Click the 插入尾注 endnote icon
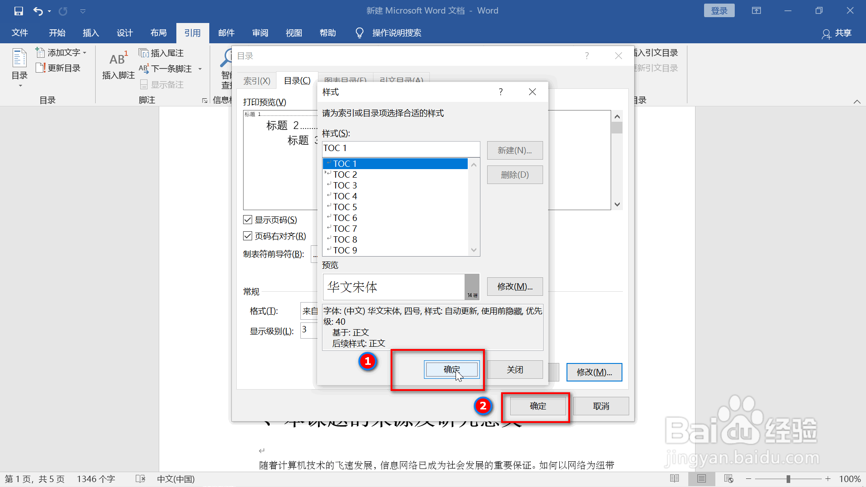Viewport: 866px width, 487px height. (x=143, y=53)
